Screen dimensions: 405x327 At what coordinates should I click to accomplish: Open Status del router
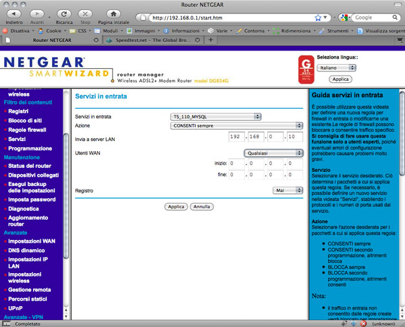30,166
